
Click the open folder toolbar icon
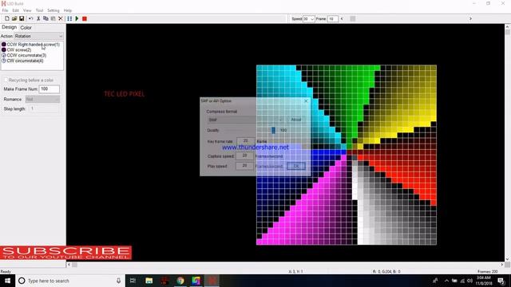pos(14,18)
